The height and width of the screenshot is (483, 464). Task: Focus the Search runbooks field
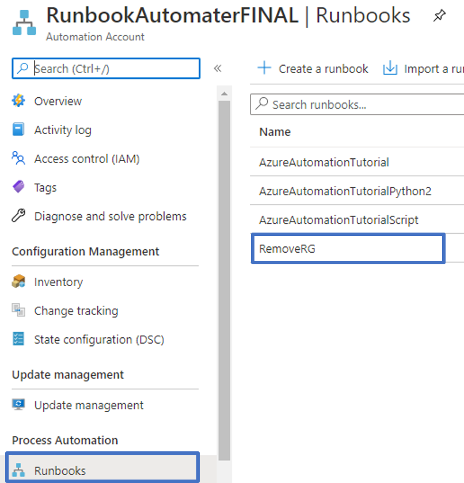point(357,104)
